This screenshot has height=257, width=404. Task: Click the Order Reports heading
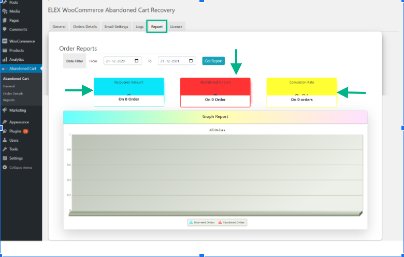click(x=78, y=49)
